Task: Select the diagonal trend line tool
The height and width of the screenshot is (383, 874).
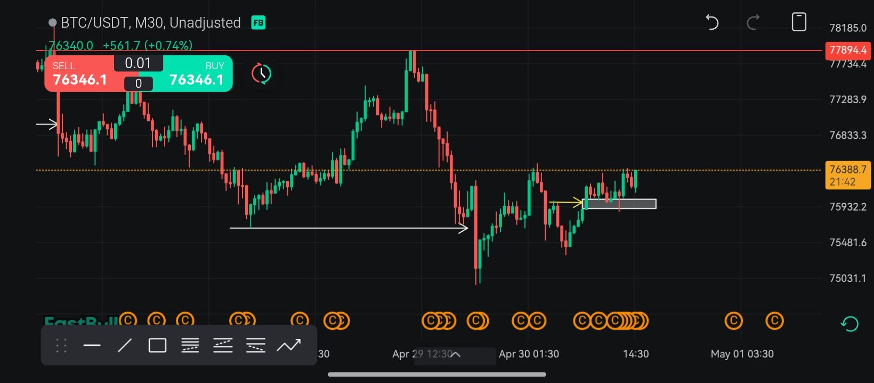Action: (x=125, y=346)
